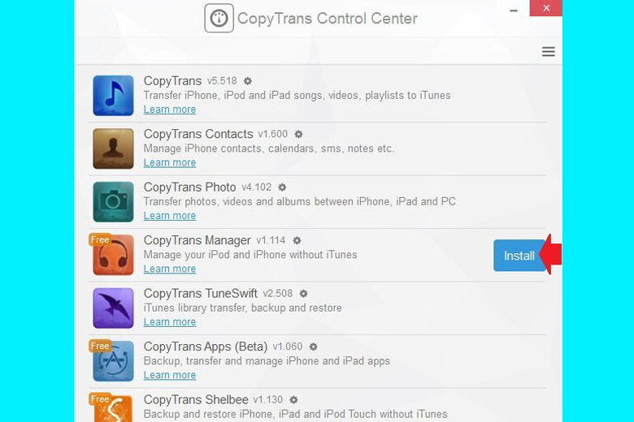Click version number v1.114
This screenshot has width=634, height=422.
tap(271, 241)
